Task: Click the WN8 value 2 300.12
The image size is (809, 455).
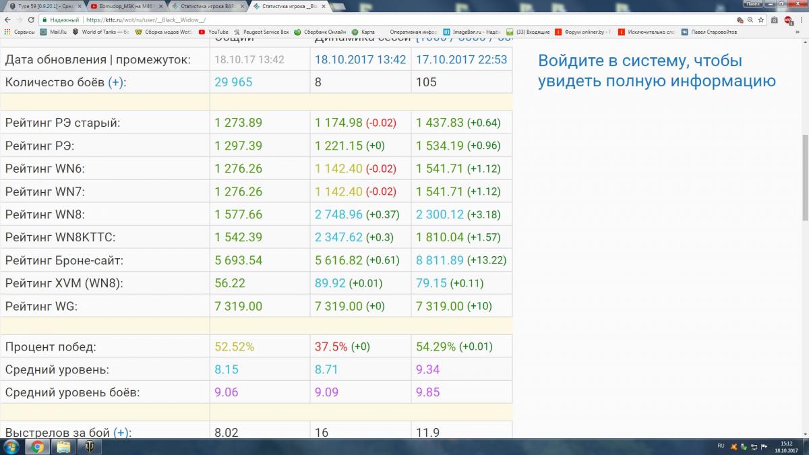Action: pyautogui.click(x=440, y=214)
